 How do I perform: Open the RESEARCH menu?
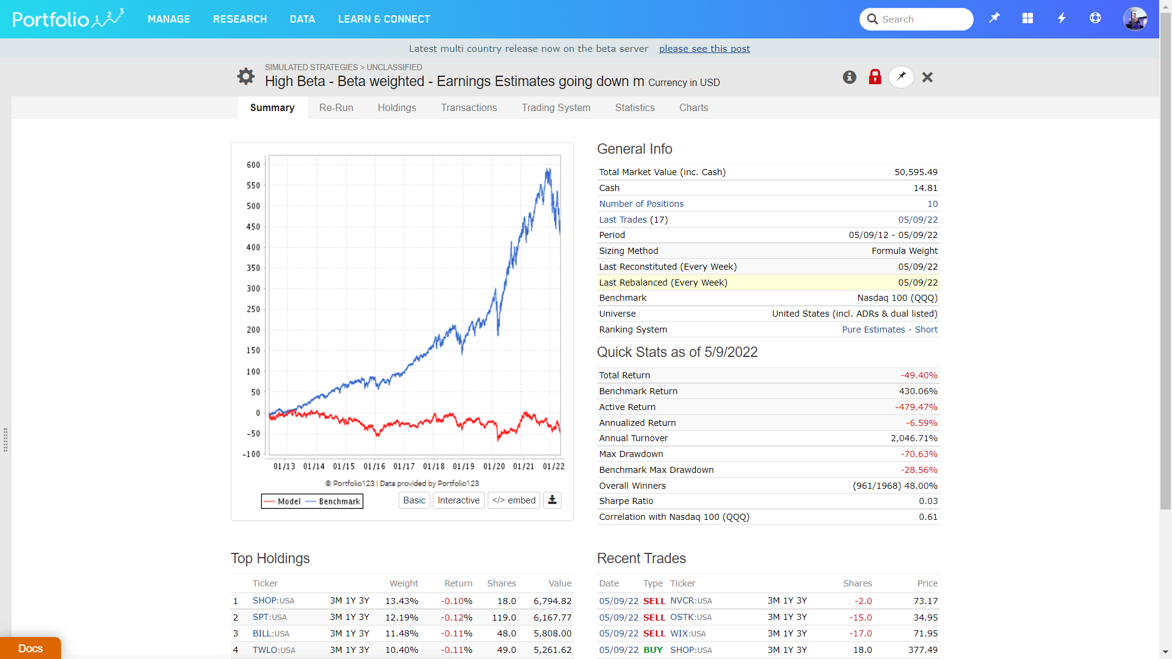[x=240, y=19]
